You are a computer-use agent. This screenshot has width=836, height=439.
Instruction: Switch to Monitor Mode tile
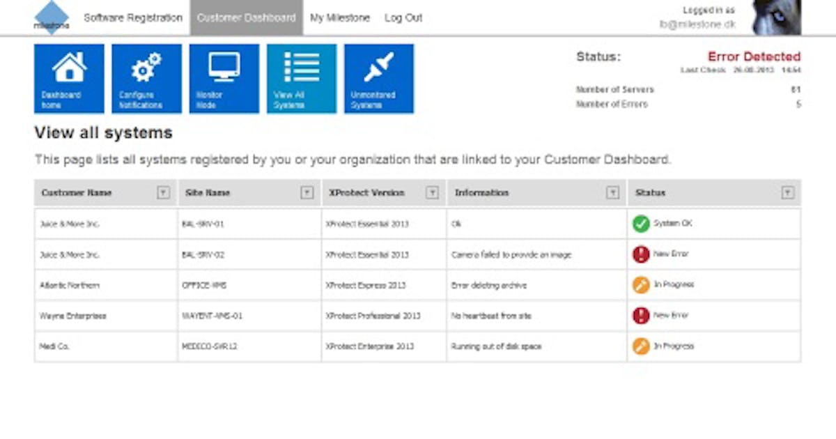click(x=224, y=79)
